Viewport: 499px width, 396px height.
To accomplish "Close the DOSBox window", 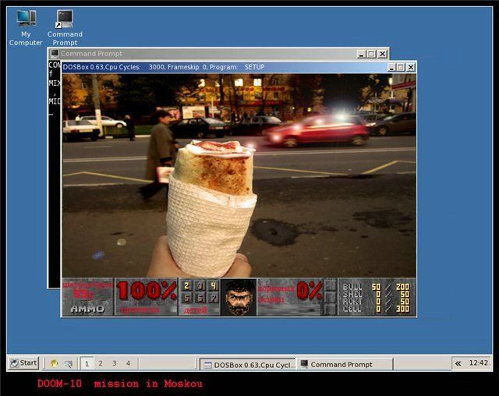I will [410, 68].
